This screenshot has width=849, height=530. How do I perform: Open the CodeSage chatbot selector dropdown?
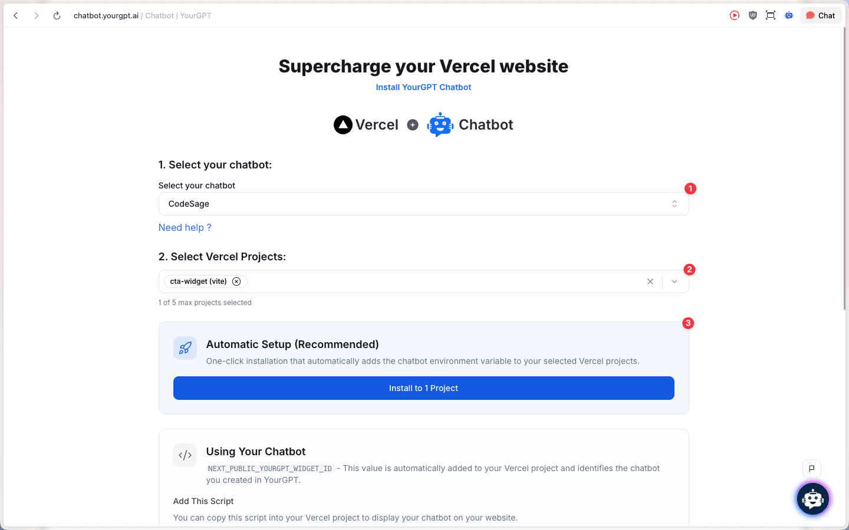423,204
